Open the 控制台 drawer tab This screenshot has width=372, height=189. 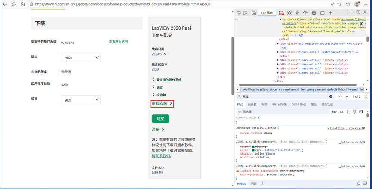click(242, 183)
